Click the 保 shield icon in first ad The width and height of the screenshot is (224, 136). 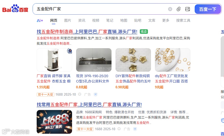pos(96,94)
